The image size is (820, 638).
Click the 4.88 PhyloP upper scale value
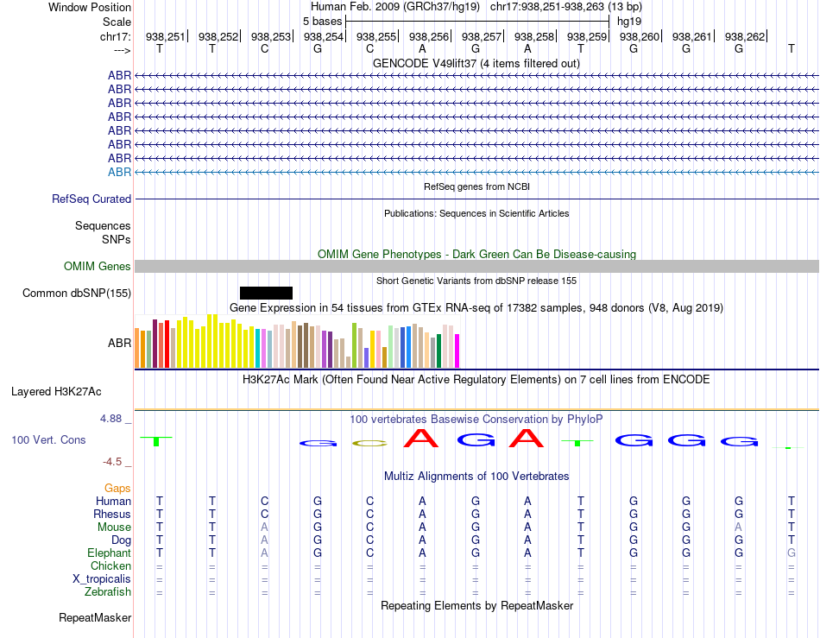(110, 419)
